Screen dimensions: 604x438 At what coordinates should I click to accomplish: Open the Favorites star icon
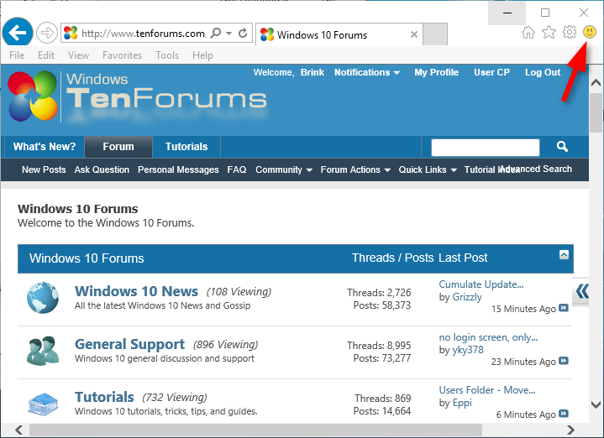549,33
